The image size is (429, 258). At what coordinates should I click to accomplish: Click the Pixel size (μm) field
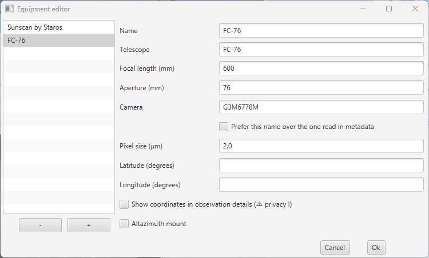pyautogui.click(x=321, y=146)
